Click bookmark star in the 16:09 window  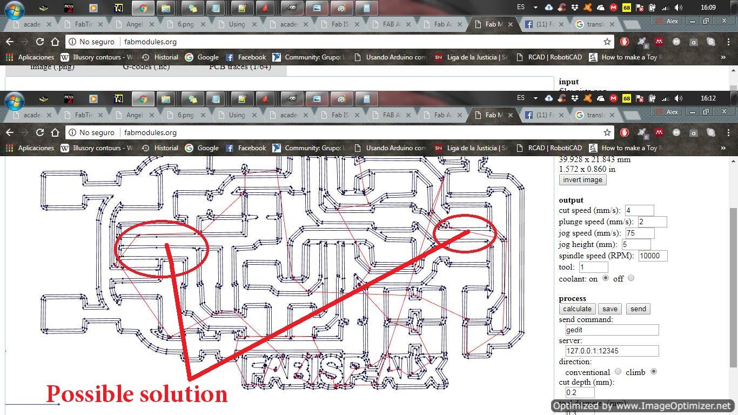tap(607, 42)
